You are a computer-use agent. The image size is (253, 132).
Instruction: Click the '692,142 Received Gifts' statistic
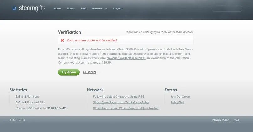(30, 102)
